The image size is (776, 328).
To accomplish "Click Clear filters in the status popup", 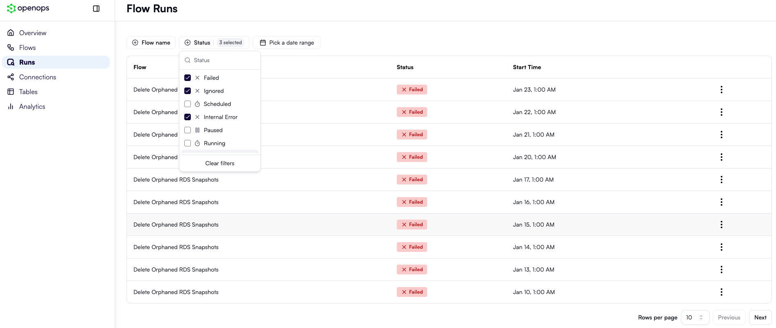I will 220,163.
